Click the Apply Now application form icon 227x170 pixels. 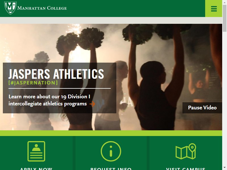36,151
